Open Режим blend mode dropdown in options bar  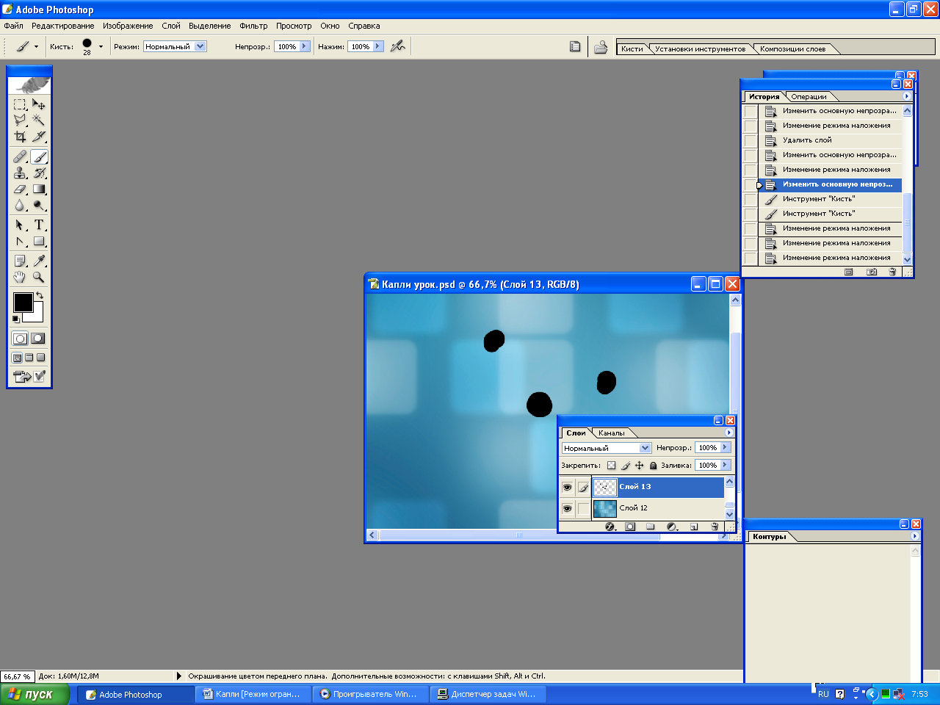(x=200, y=46)
